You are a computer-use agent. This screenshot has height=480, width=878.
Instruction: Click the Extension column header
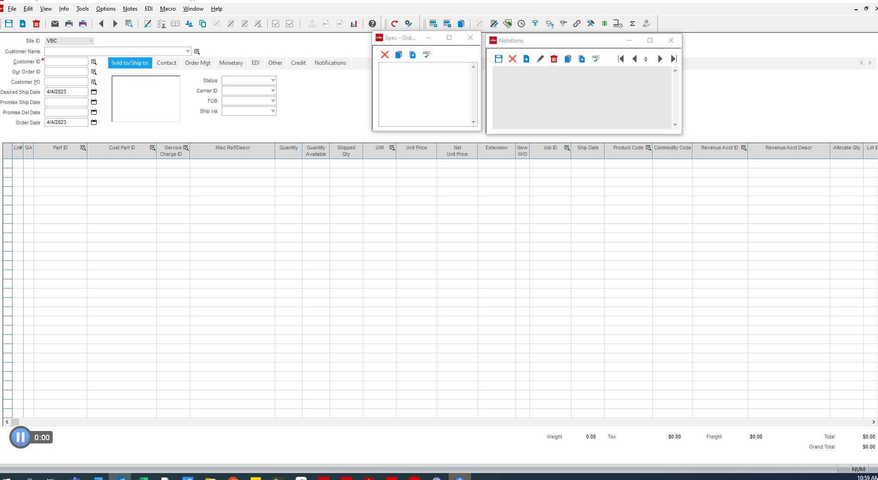click(x=496, y=151)
